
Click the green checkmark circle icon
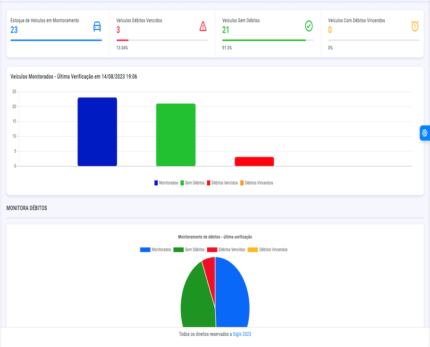click(x=309, y=26)
